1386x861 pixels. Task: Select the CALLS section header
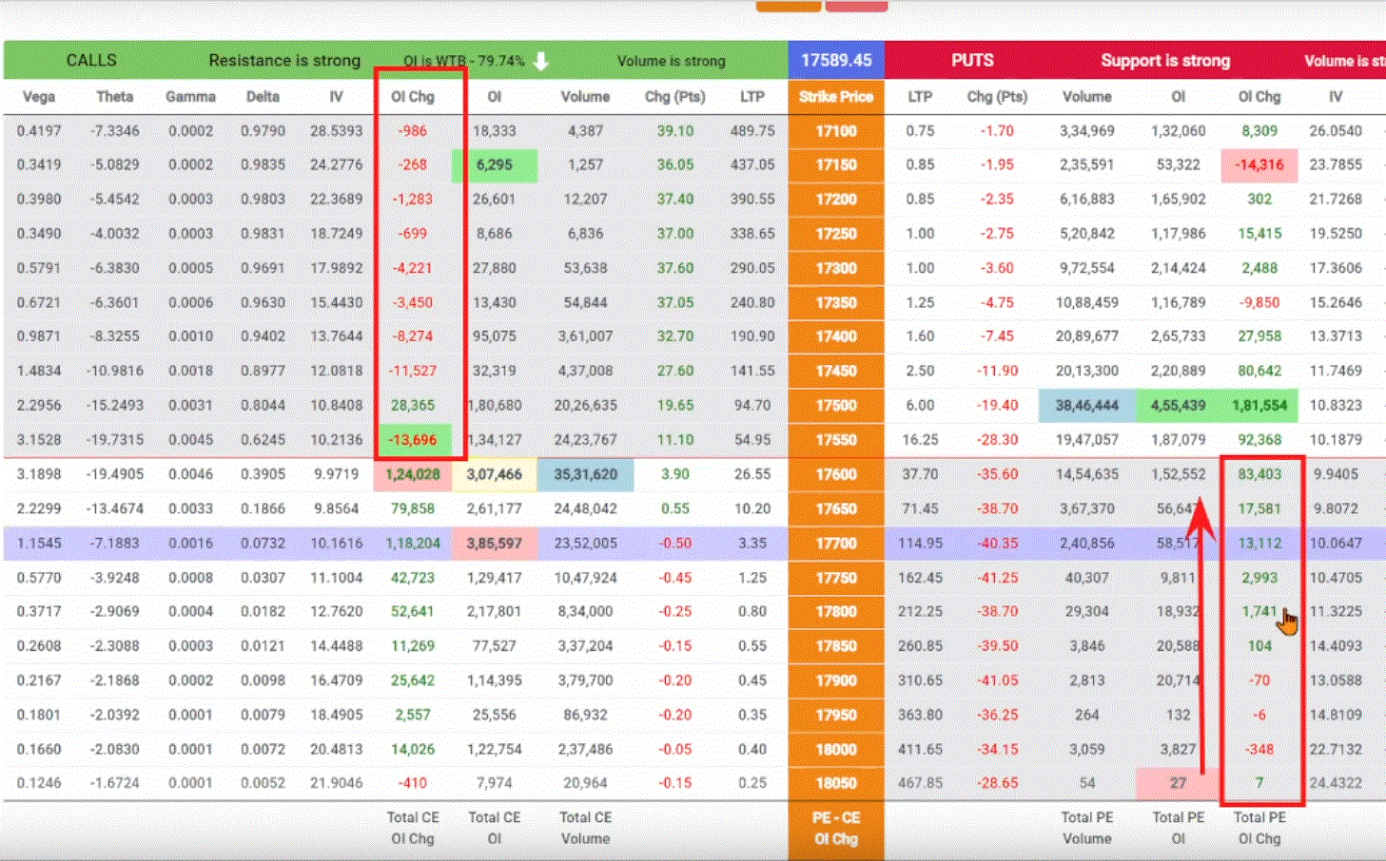click(x=91, y=60)
